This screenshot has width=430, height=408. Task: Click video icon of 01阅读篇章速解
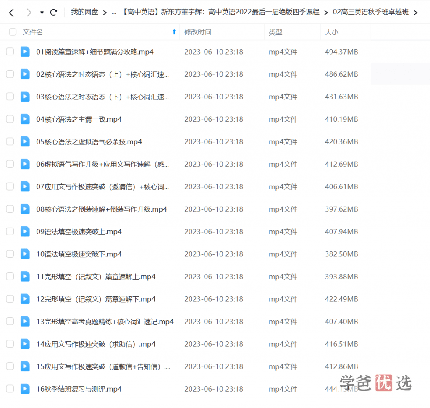tap(25, 52)
